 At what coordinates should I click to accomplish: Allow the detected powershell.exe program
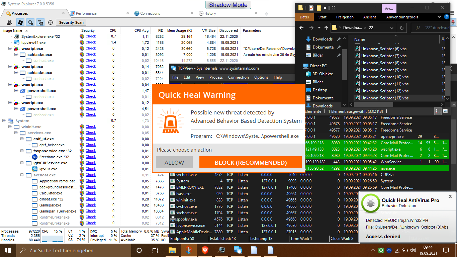[174, 163]
